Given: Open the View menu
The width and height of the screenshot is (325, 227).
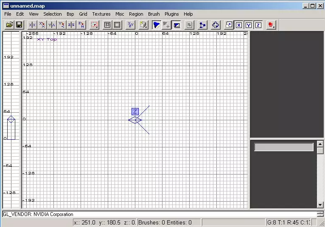Looking at the screenshot, I should (x=34, y=14).
